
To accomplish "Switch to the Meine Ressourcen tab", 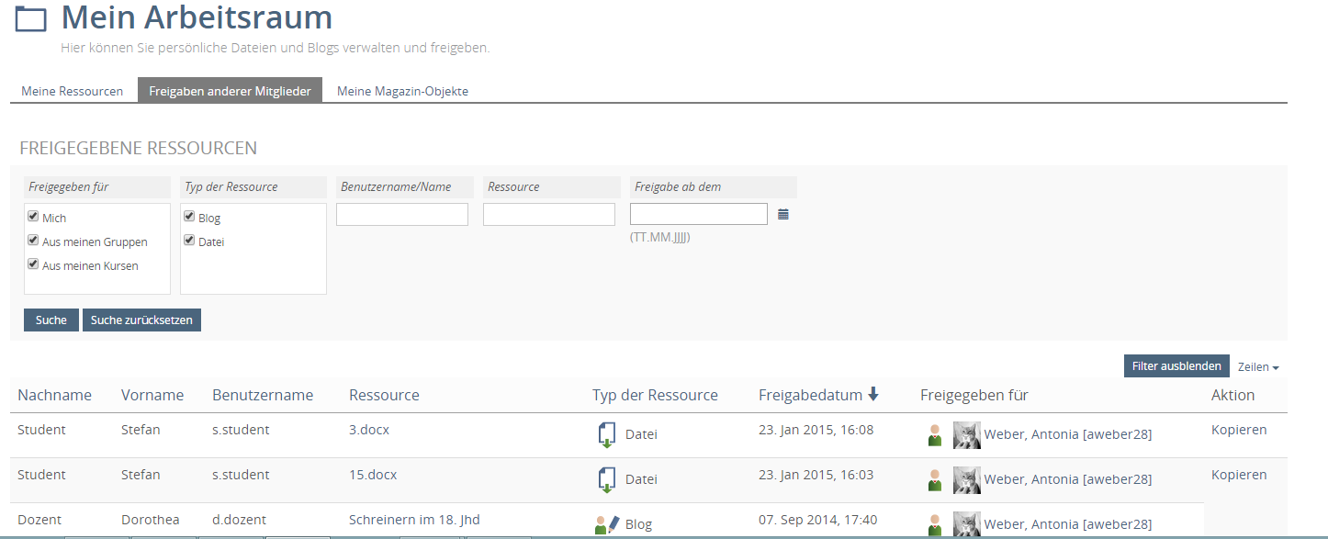I will coord(73,91).
